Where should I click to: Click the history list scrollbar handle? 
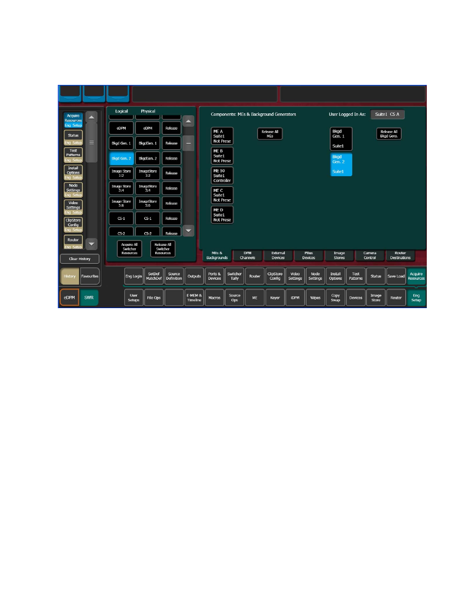pos(91,143)
